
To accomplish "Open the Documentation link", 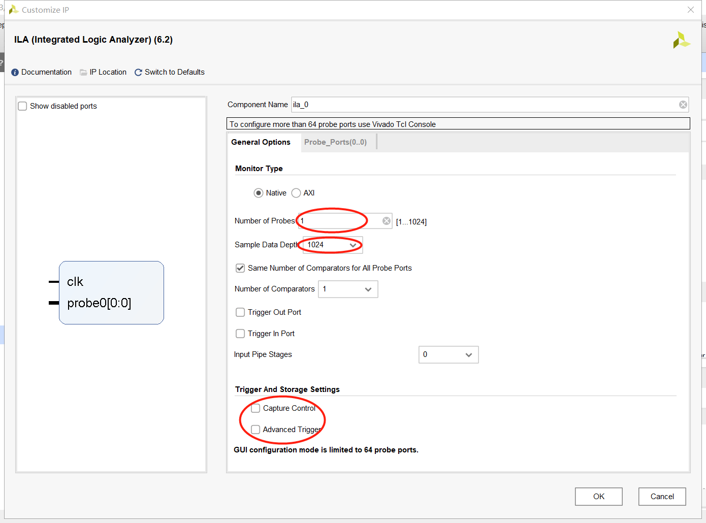I will point(46,72).
